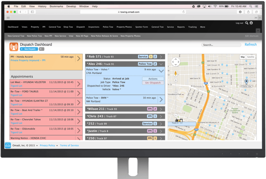Reload the page with the address bar icon
266x179 pixels.
click(x=183, y=12)
